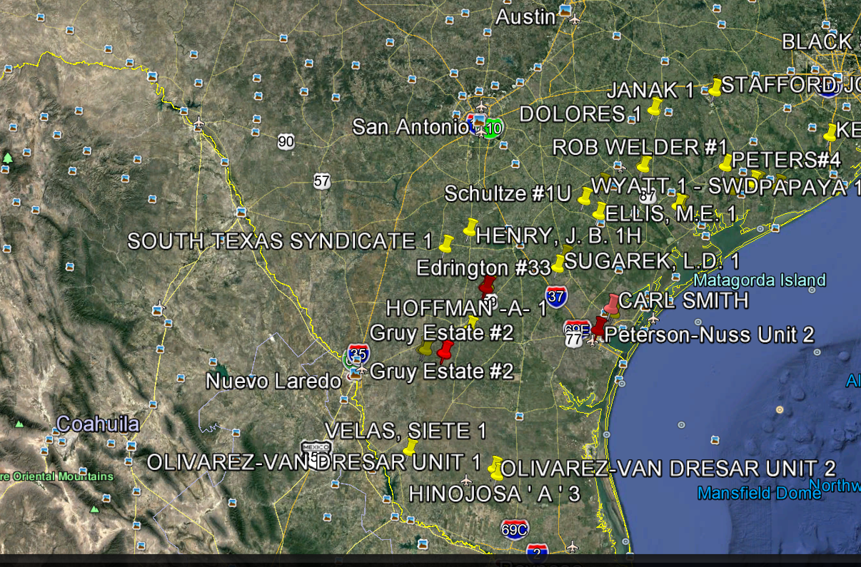Click the ELLIS, M.E. 1 pushpin
This screenshot has width=861, height=567.
click(x=599, y=211)
